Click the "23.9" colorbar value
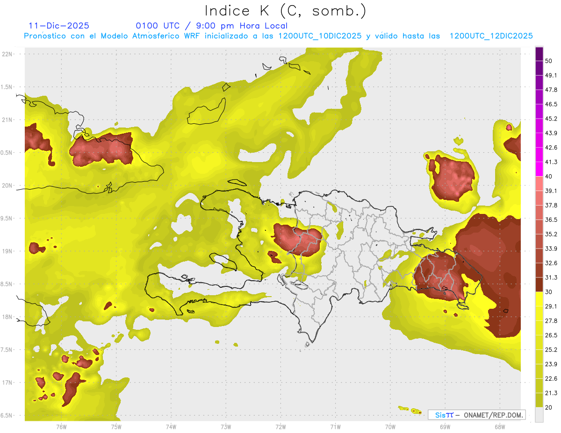561x433 pixels. pyautogui.click(x=551, y=364)
